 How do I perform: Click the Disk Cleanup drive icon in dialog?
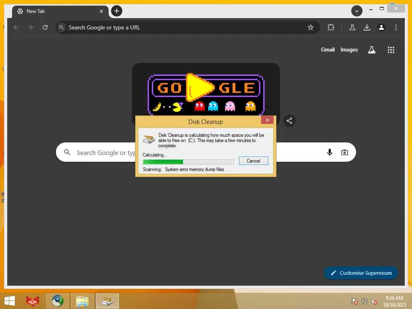pos(149,139)
